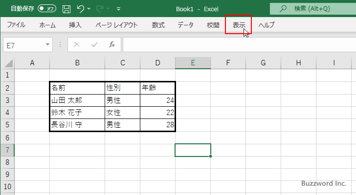Select row 8 header
The width and height of the screenshot is (356, 195).
pos(7,162)
